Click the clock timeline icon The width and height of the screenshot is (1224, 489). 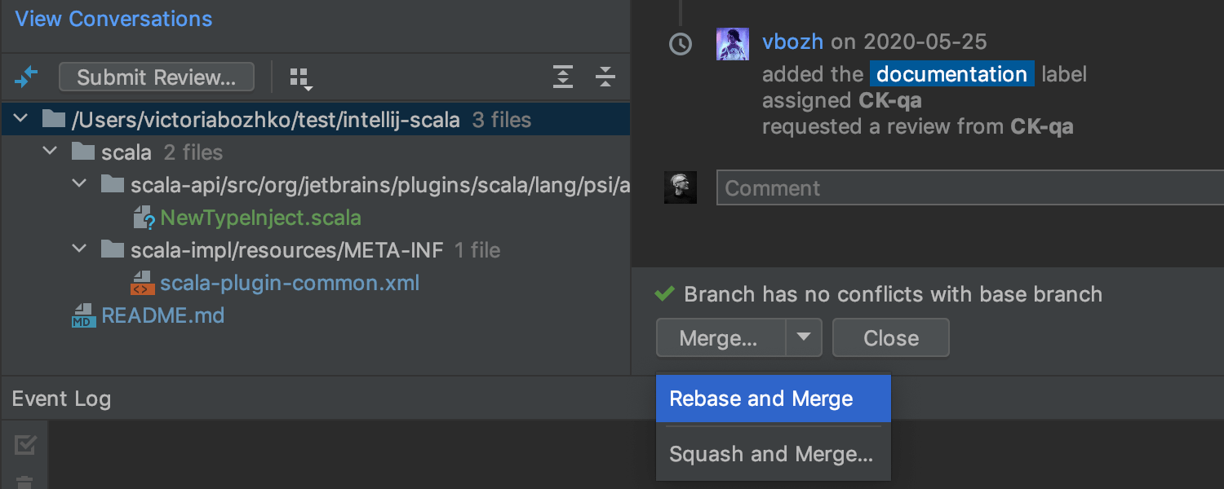[x=681, y=44]
